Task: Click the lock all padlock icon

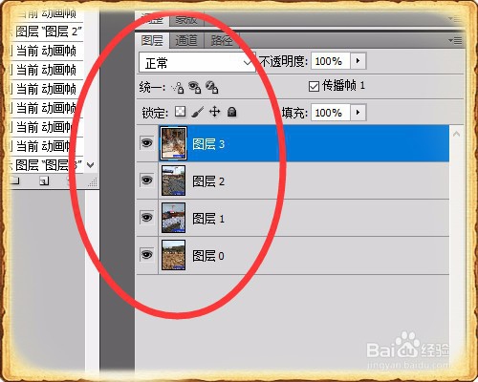Action: pyautogui.click(x=231, y=112)
